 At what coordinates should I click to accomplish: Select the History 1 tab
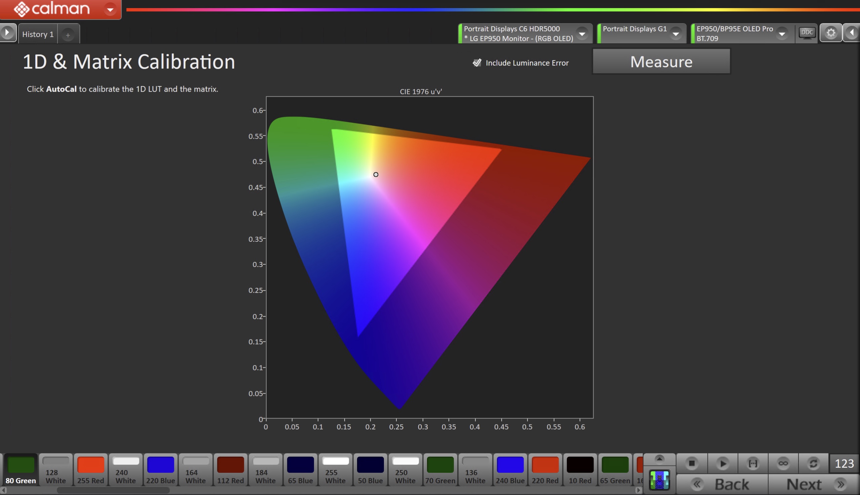click(x=38, y=34)
